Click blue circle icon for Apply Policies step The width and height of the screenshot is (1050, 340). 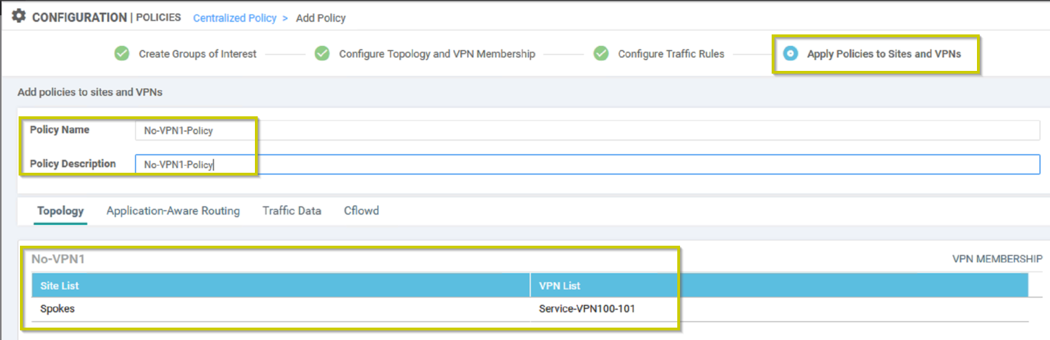[790, 53]
